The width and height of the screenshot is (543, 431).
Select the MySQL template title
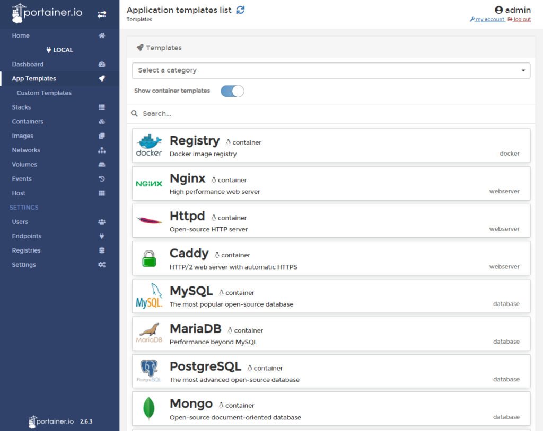point(191,291)
